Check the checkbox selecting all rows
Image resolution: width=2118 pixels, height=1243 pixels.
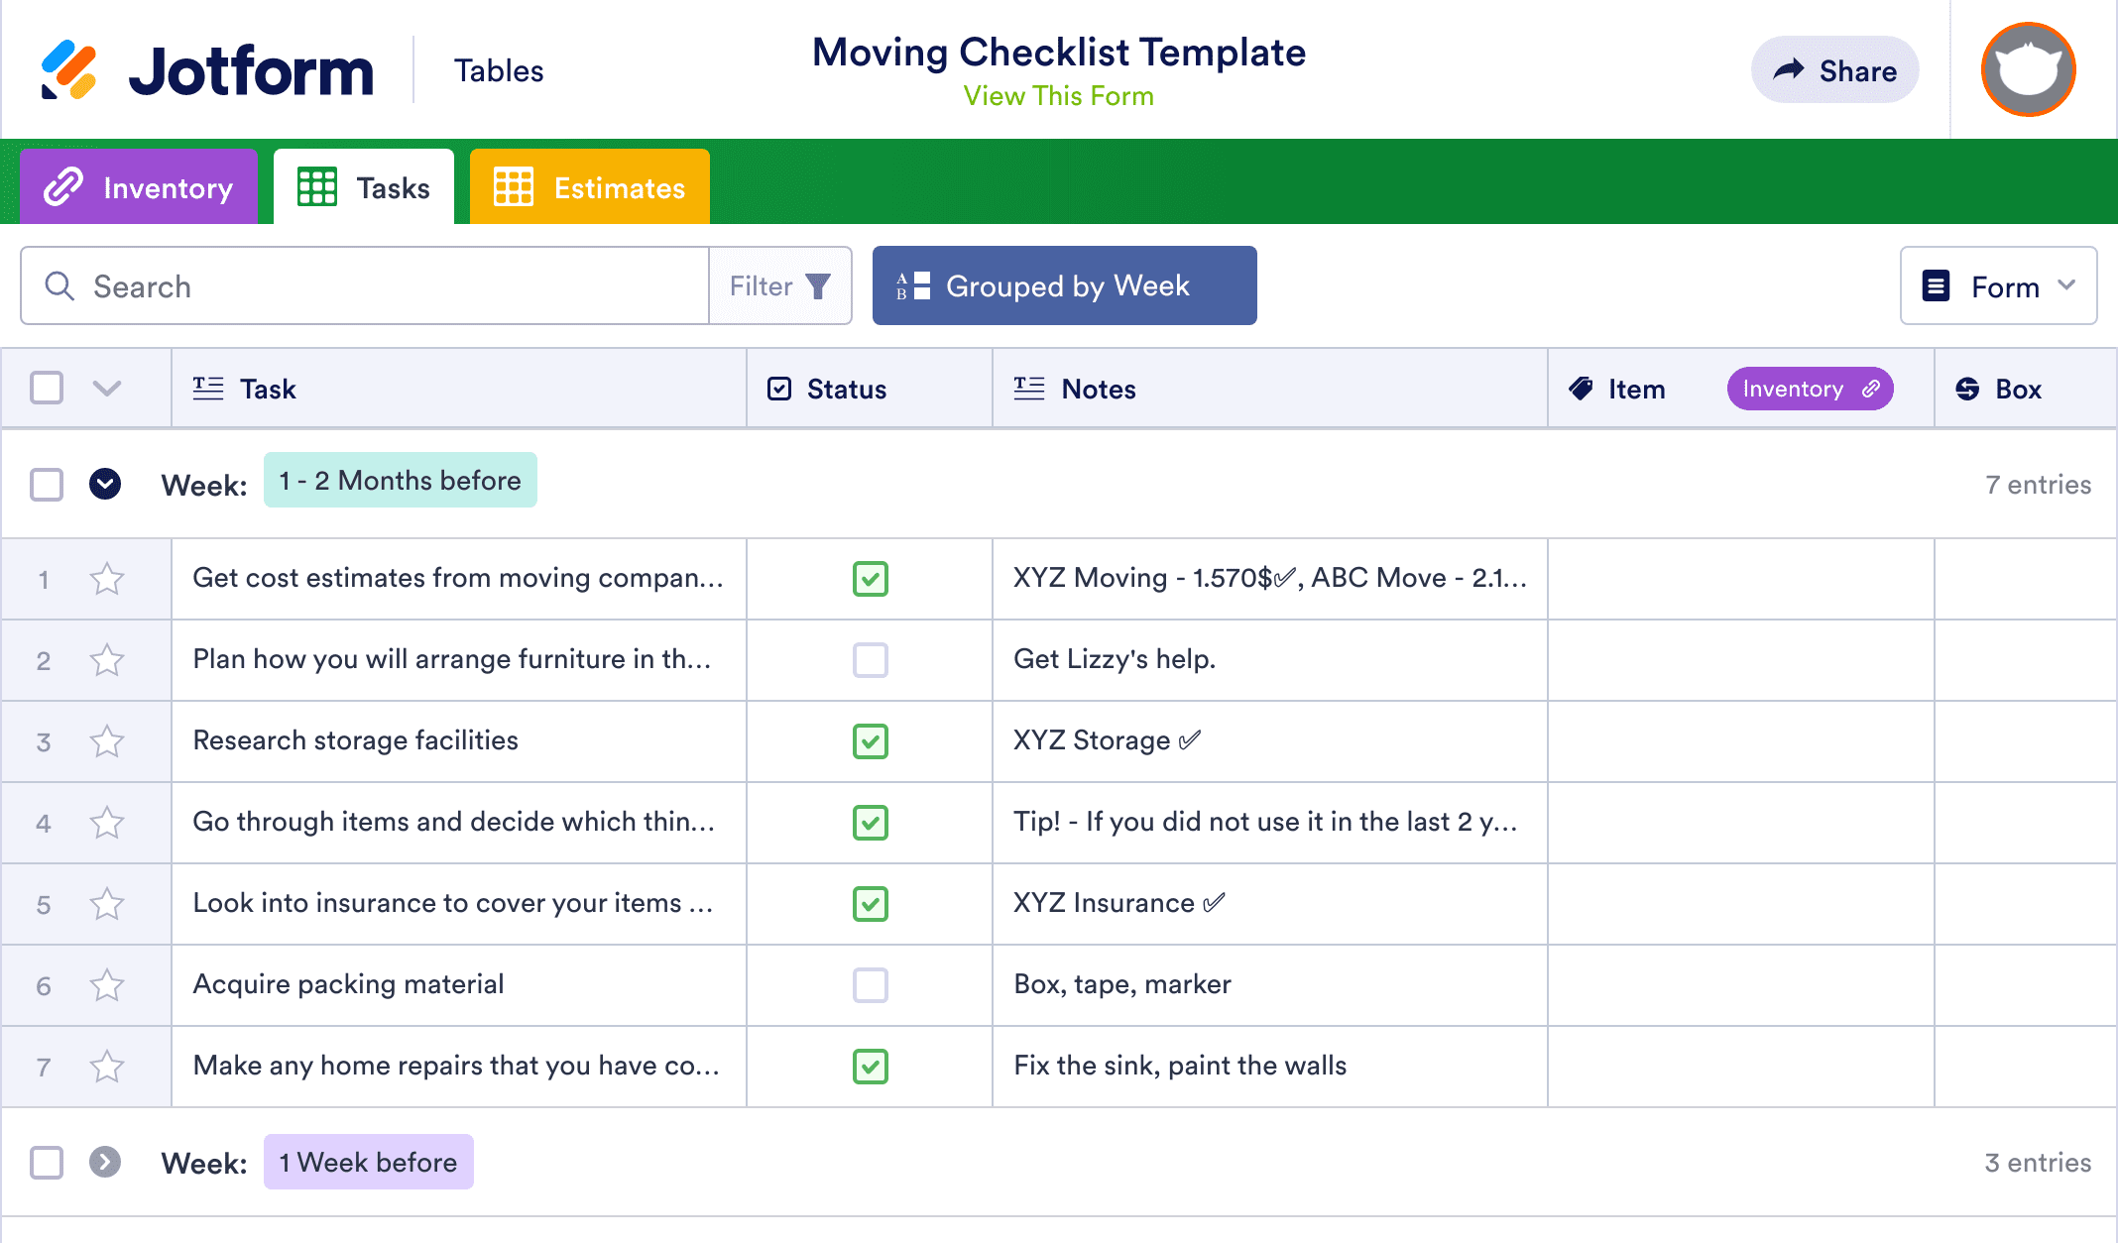(x=46, y=388)
